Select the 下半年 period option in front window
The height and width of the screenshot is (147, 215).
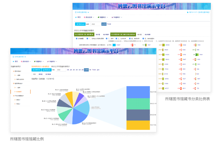pos(94,70)
